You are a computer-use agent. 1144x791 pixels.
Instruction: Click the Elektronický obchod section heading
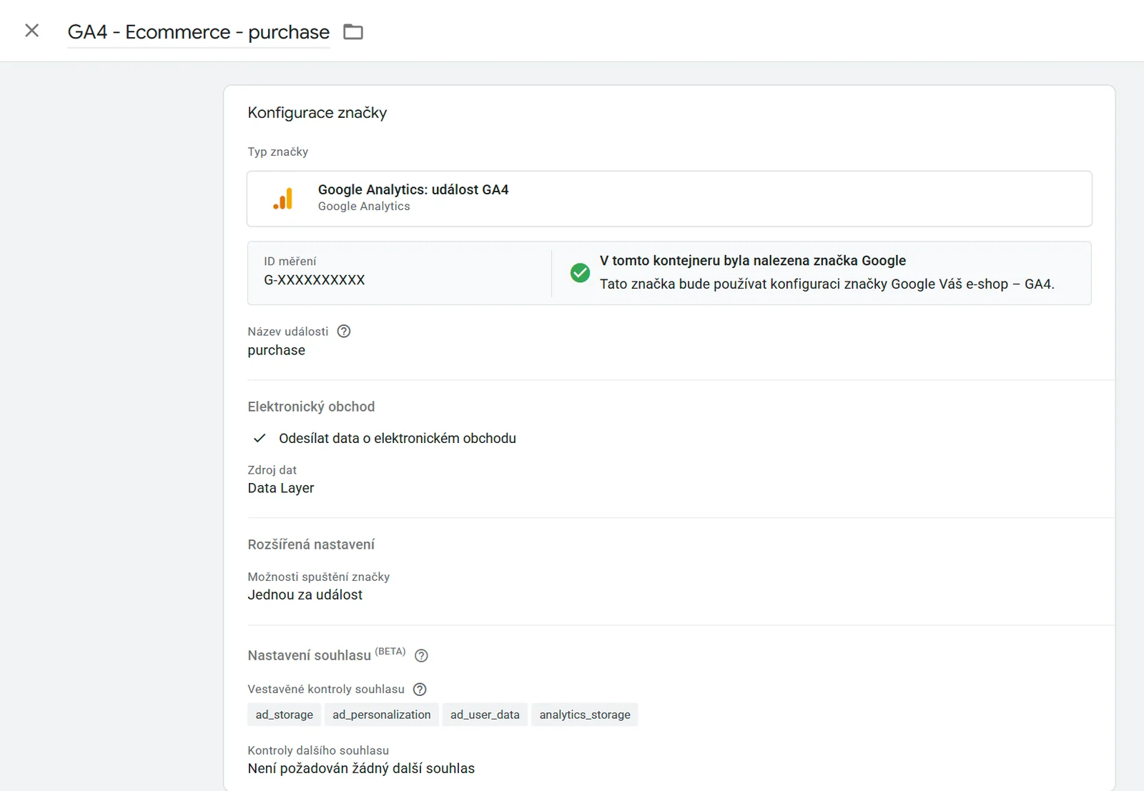coord(311,407)
